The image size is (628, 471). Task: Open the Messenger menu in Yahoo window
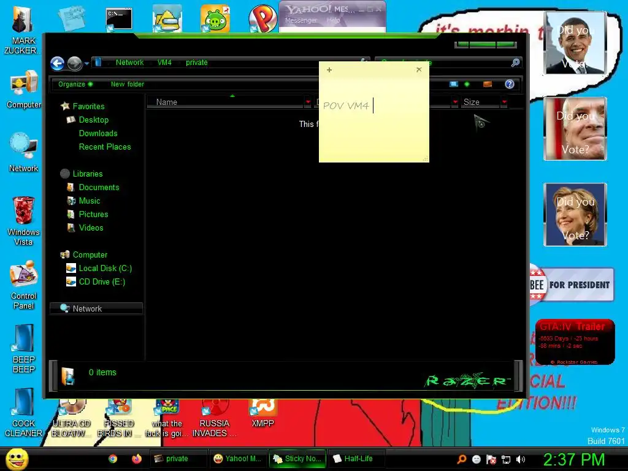tap(301, 20)
